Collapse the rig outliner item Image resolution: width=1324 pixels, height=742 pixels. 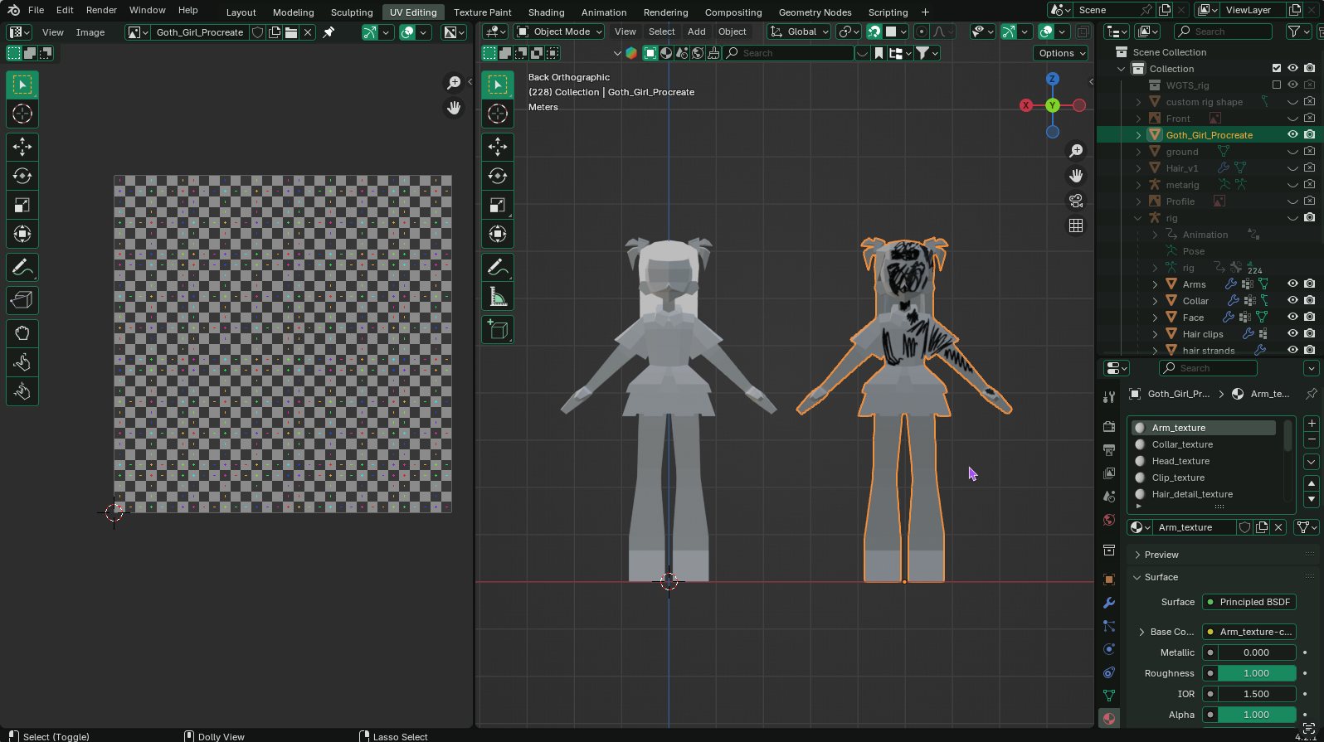click(1139, 217)
